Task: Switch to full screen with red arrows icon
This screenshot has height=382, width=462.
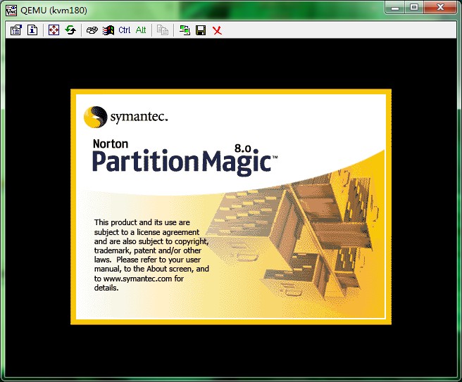Action: click(x=54, y=30)
